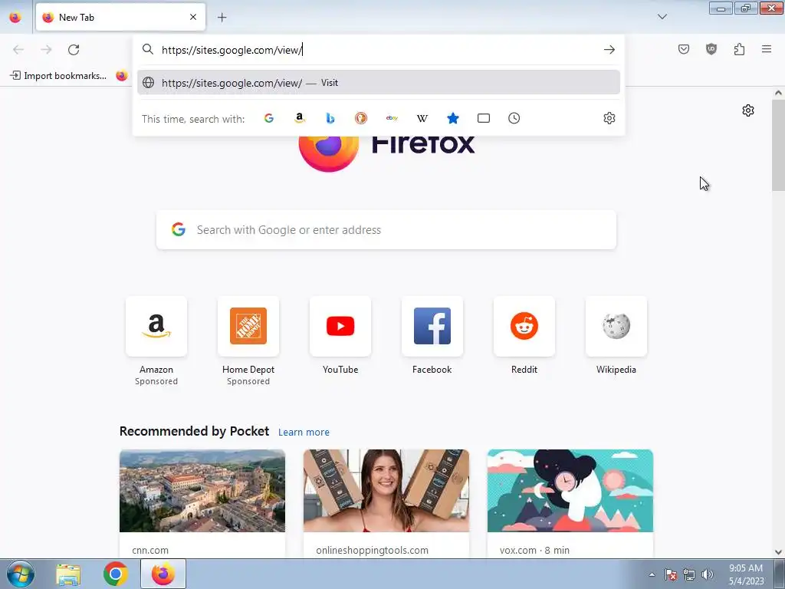Click the forward navigation arrow
The height and width of the screenshot is (589, 785).
coord(46,50)
